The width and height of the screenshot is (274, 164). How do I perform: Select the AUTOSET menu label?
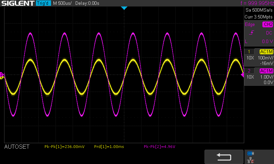17,147
